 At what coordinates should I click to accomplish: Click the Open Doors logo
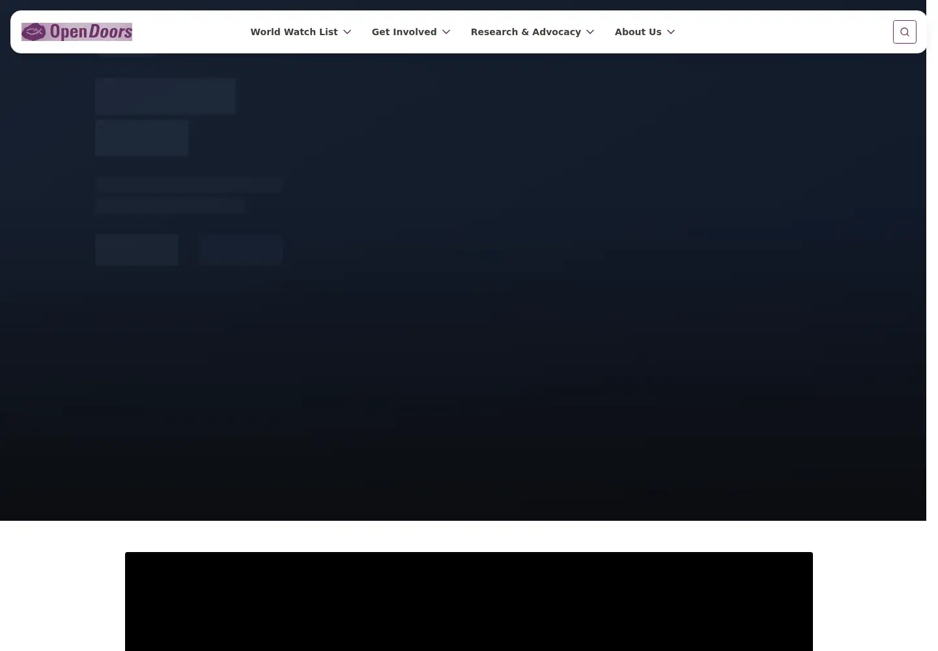[x=77, y=32]
